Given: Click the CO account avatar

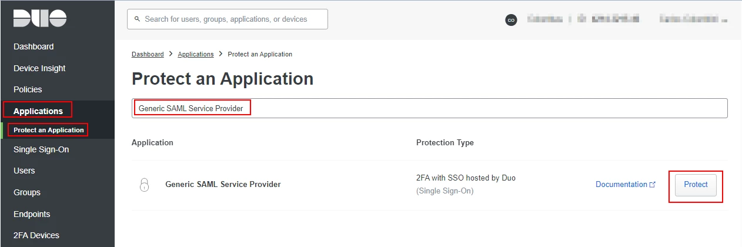Looking at the screenshot, I should tap(511, 20).
